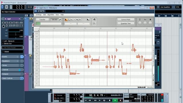Click the tempo link chain icon
This screenshot has width=183, height=103.
click(x=60, y=19)
